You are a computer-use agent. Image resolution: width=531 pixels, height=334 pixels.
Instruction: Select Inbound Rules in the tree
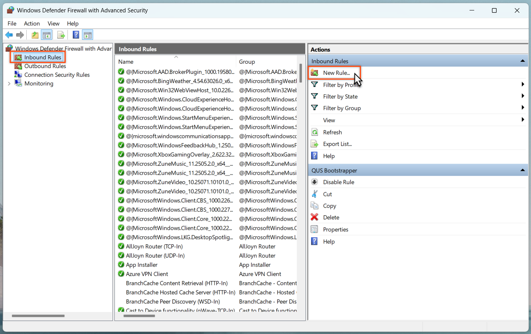click(x=43, y=57)
